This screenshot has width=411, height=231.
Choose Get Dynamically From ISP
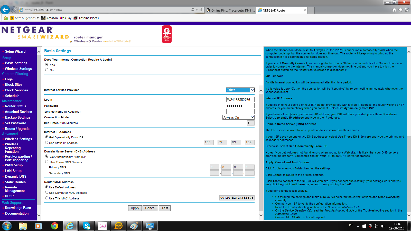pos(47,137)
